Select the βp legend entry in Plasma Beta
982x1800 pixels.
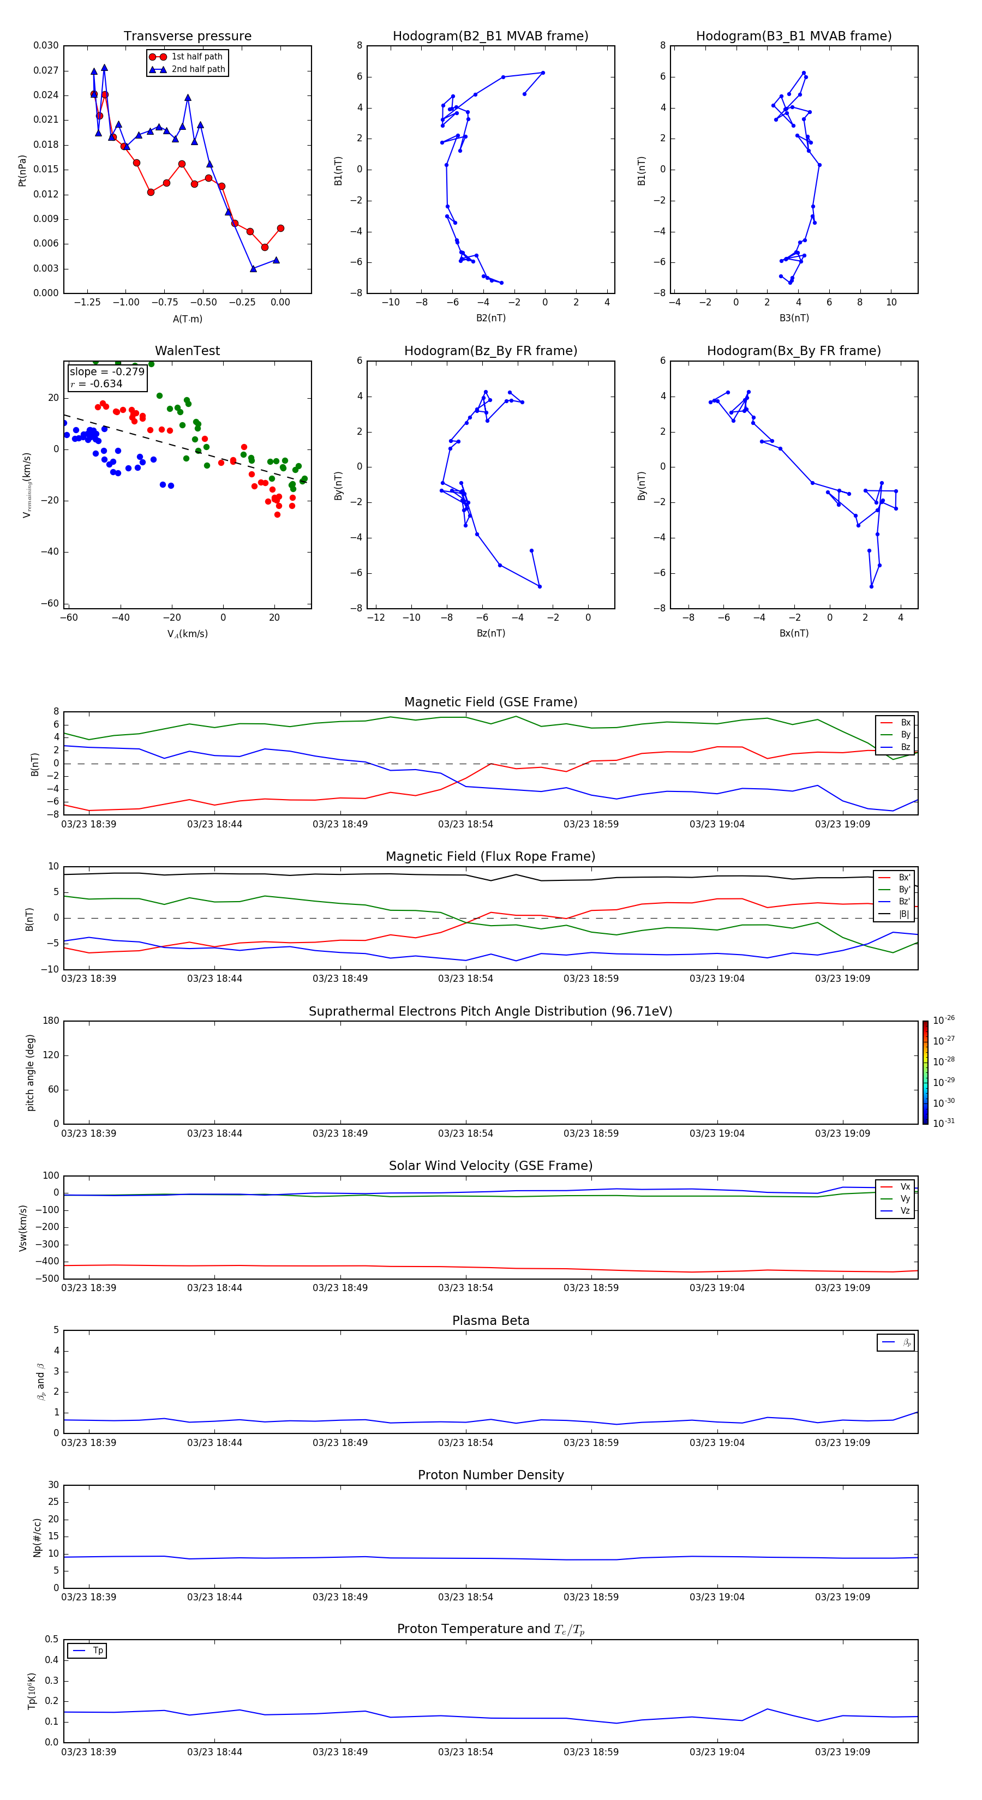coord(896,1342)
